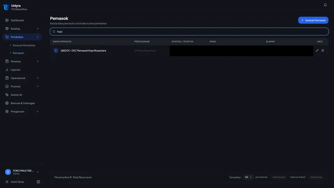
Task: Click the supplier avatar icon in row
Action: coord(56,50)
